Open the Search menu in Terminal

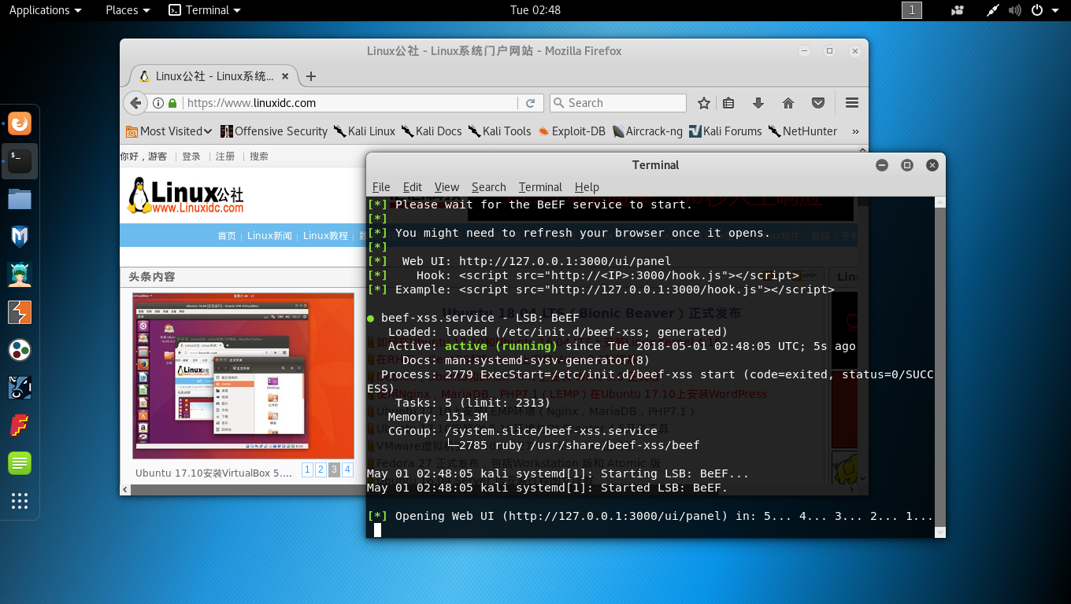[x=488, y=187]
